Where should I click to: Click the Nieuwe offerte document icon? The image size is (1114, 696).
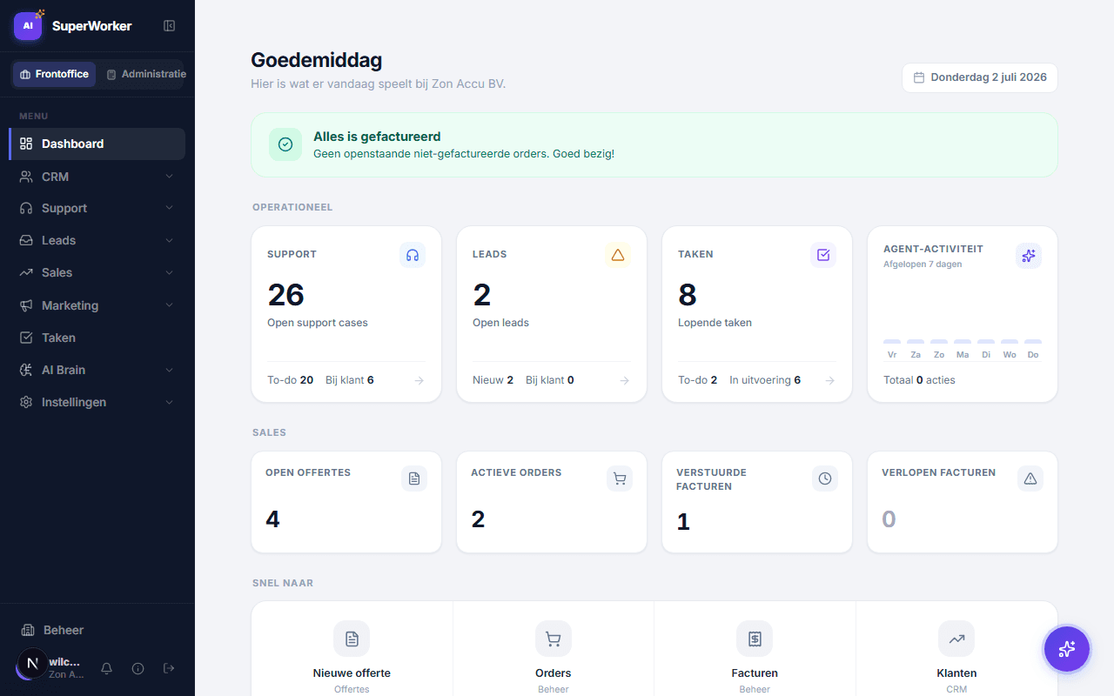[x=352, y=639]
